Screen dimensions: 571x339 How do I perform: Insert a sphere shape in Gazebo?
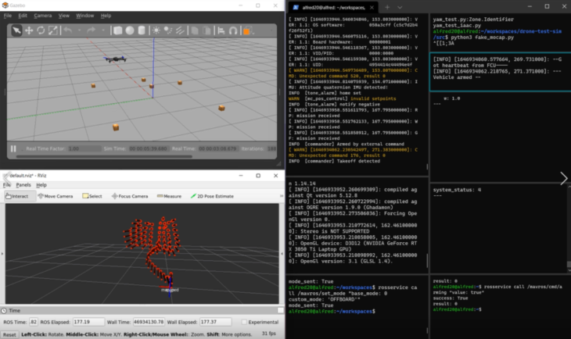point(129,30)
